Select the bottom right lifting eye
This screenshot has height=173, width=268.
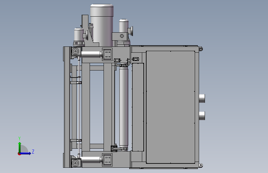[201, 165]
